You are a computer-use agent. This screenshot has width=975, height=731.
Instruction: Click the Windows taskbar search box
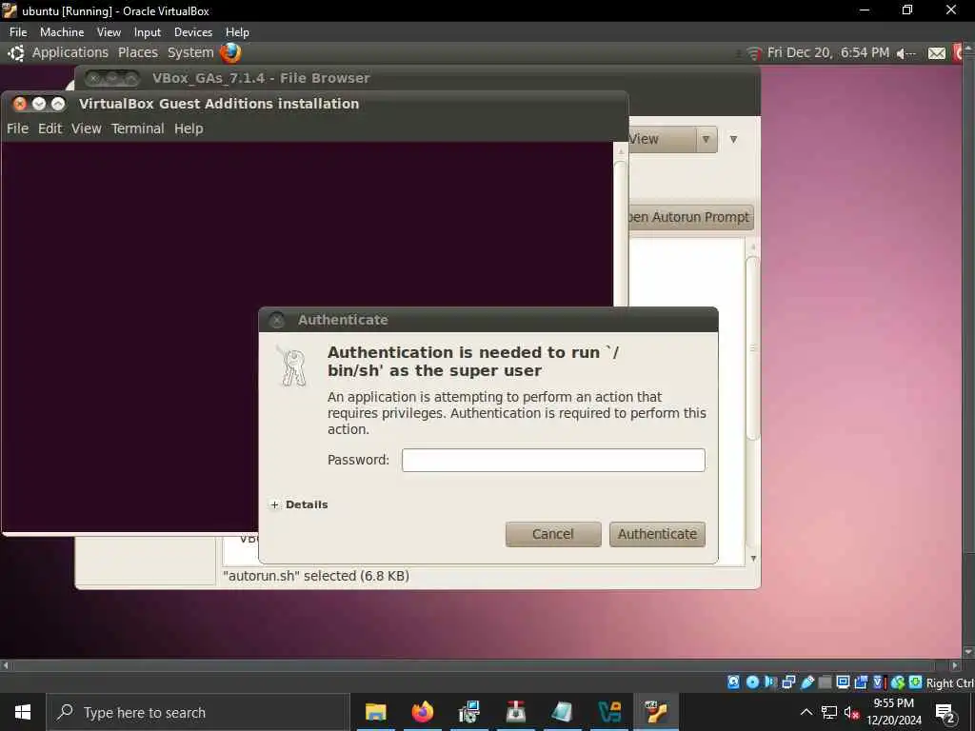[198, 712]
